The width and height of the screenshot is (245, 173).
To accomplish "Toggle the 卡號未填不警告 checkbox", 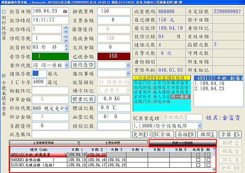I will 4,75.
